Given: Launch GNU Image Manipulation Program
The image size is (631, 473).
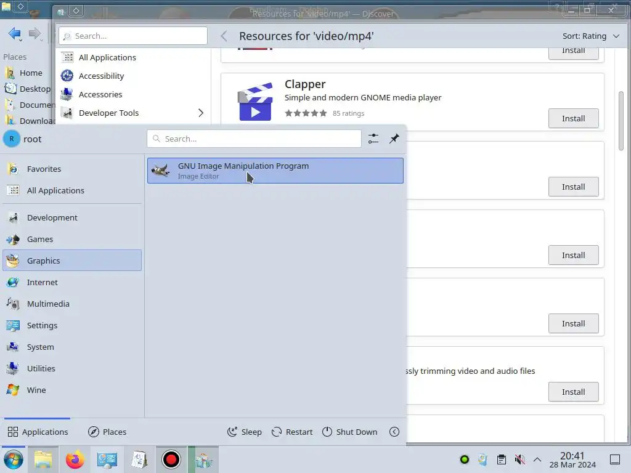Looking at the screenshot, I should click(275, 171).
